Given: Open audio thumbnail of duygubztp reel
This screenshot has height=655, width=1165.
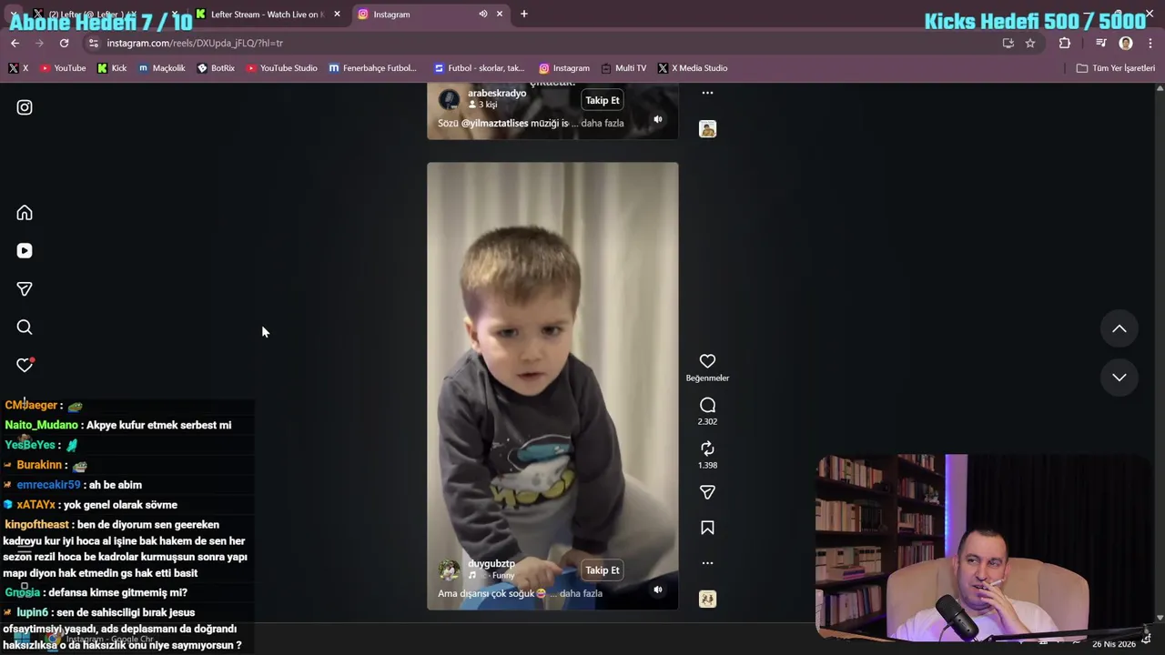Looking at the screenshot, I should click(707, 599).
